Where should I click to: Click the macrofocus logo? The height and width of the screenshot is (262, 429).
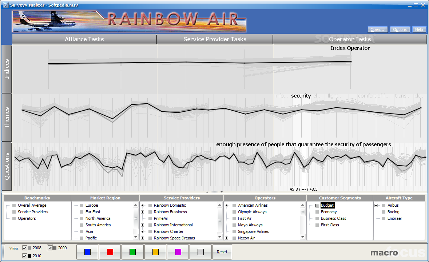click(398, 253)
